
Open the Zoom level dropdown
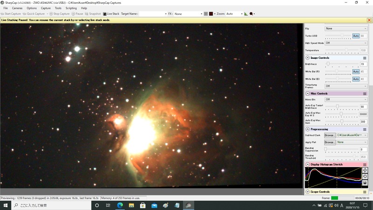pyautogui.click(x=235, y=14)
